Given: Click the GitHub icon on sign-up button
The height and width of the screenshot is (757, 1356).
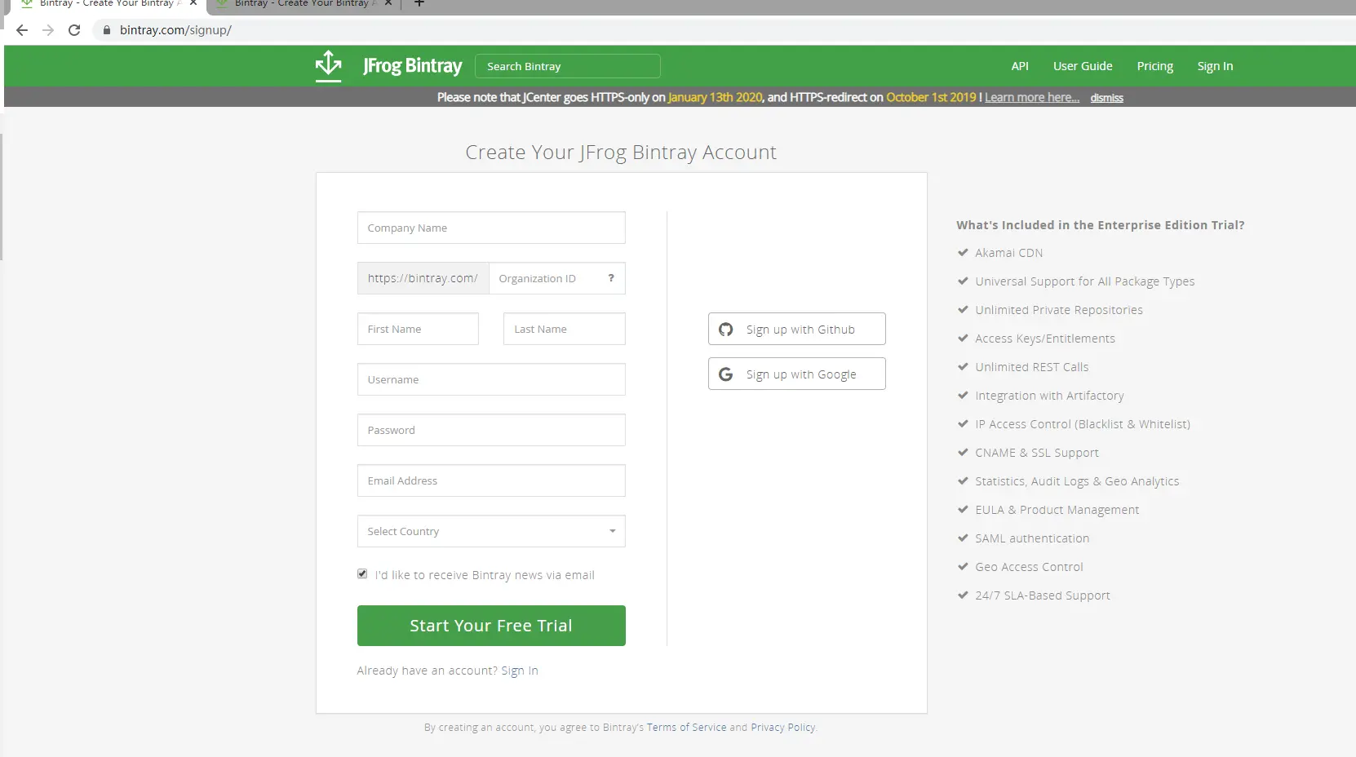Looking at the screenshot, I should 725,330.
